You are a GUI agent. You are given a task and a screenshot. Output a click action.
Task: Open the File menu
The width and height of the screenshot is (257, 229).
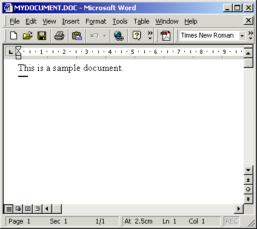pos(15,21)
